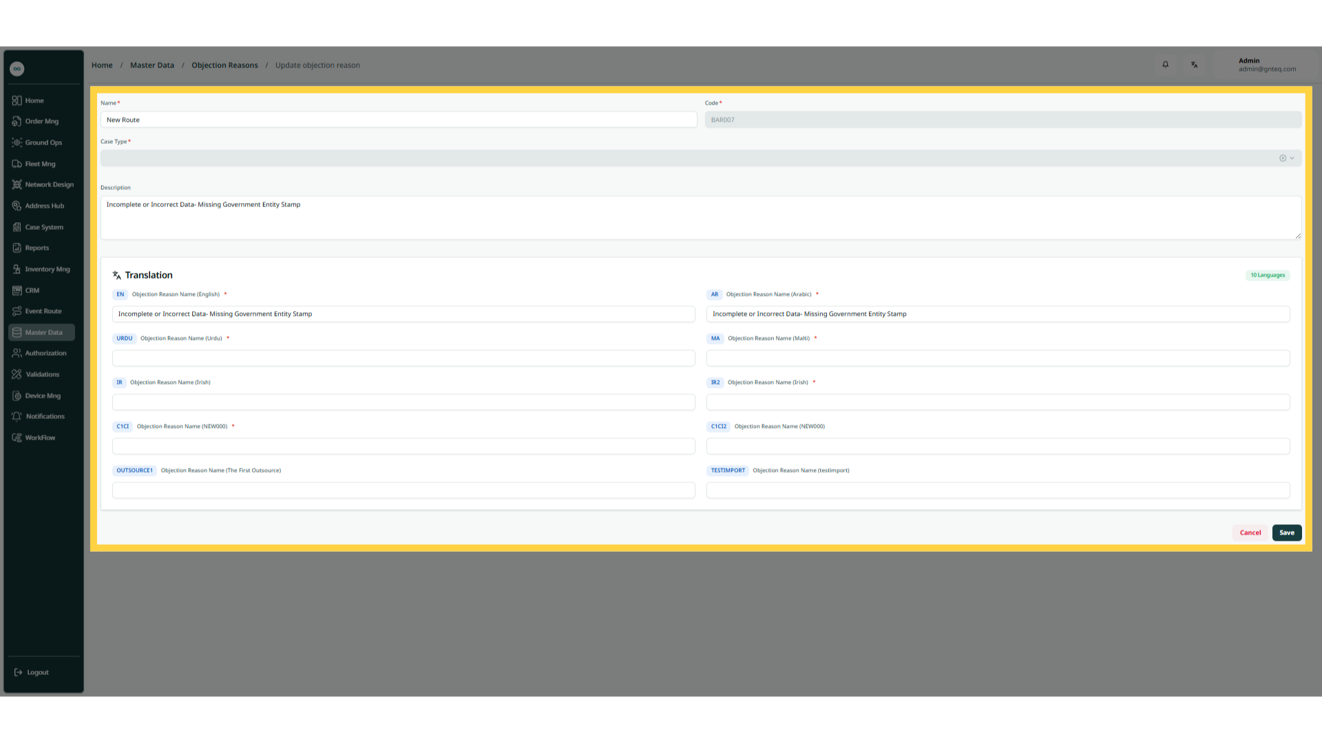
Task: Click the Reports label in the sidebar menu
Action: (x=37, y=248)
